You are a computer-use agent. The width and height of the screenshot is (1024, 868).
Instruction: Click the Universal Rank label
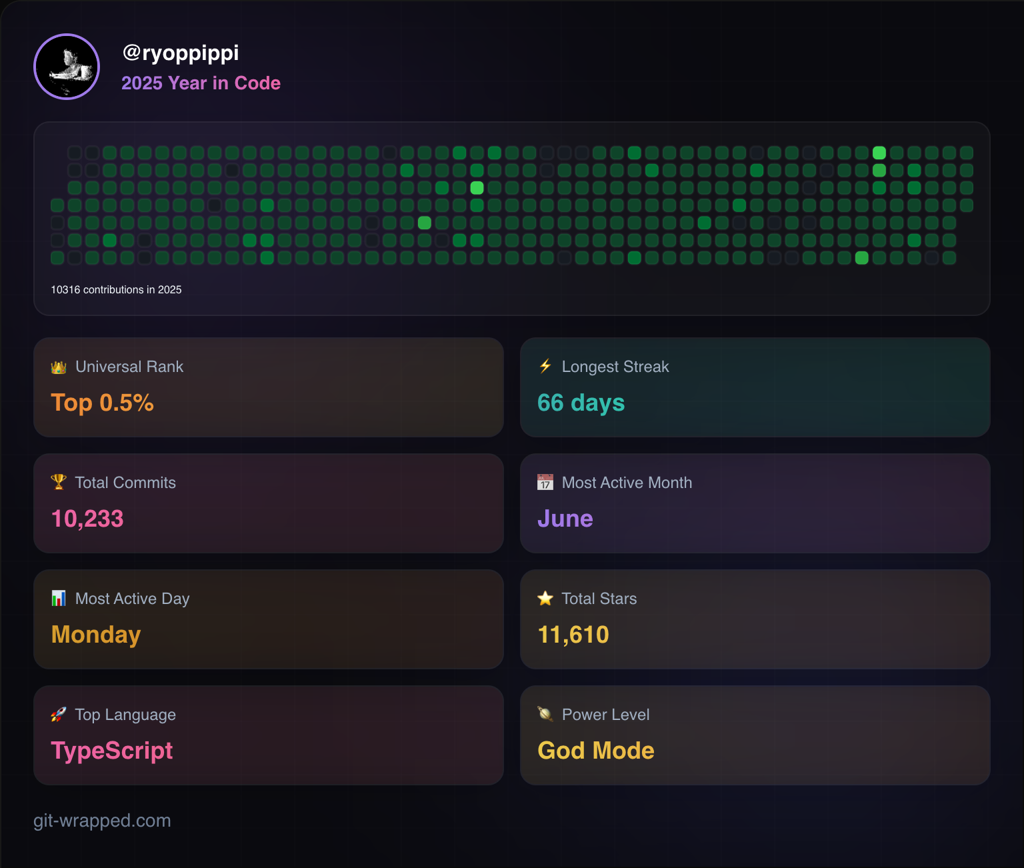(x=129, y=367)
